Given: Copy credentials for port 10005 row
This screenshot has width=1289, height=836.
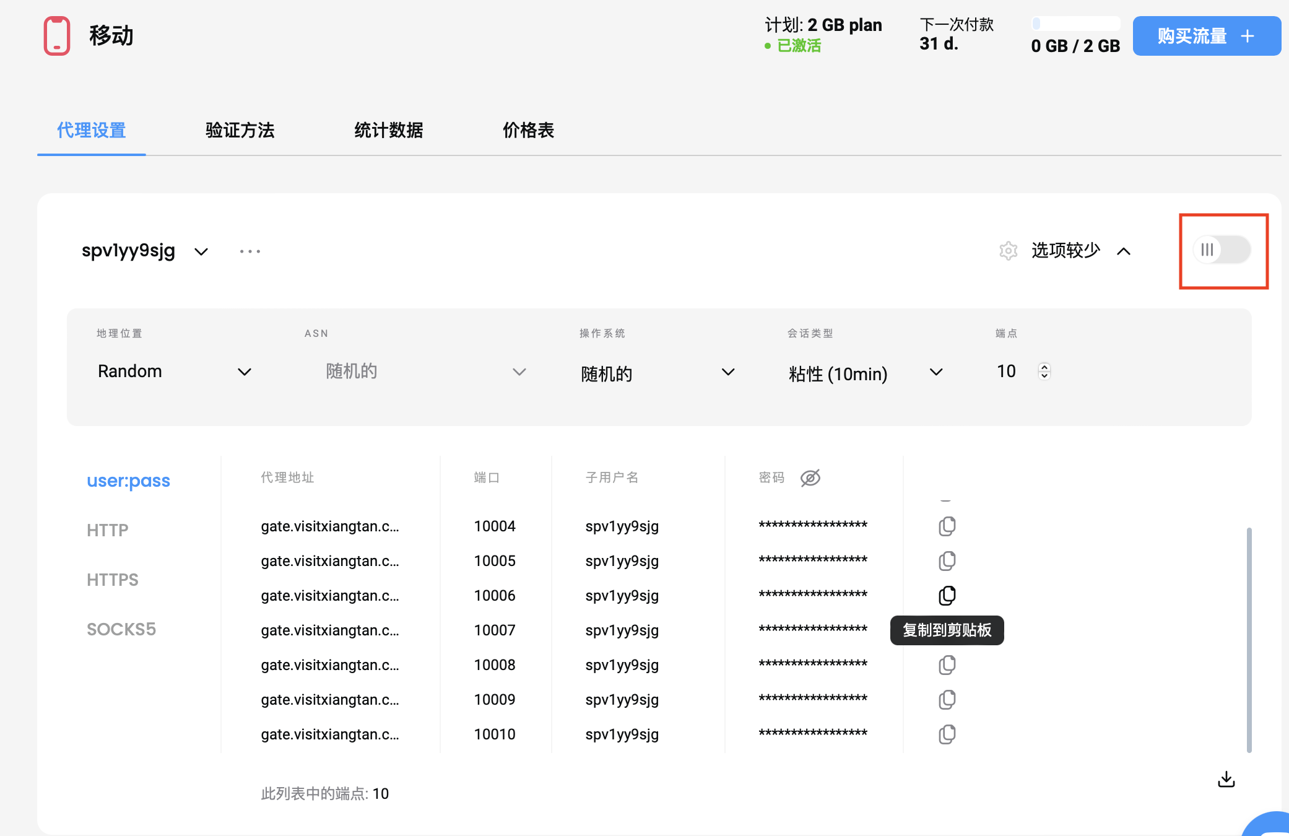Looking at the screenshot, I should click(x=947, y=561).
